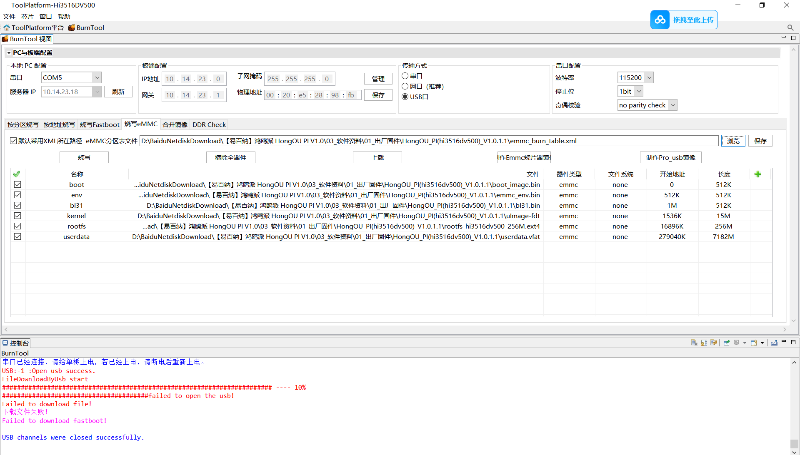Click the green plus add-row icon

pos(757,174)
